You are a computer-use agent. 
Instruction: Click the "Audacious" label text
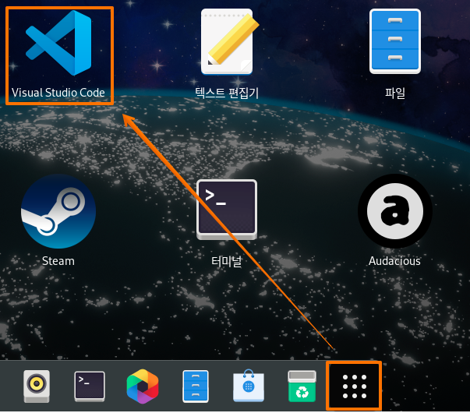coord(394,261)
